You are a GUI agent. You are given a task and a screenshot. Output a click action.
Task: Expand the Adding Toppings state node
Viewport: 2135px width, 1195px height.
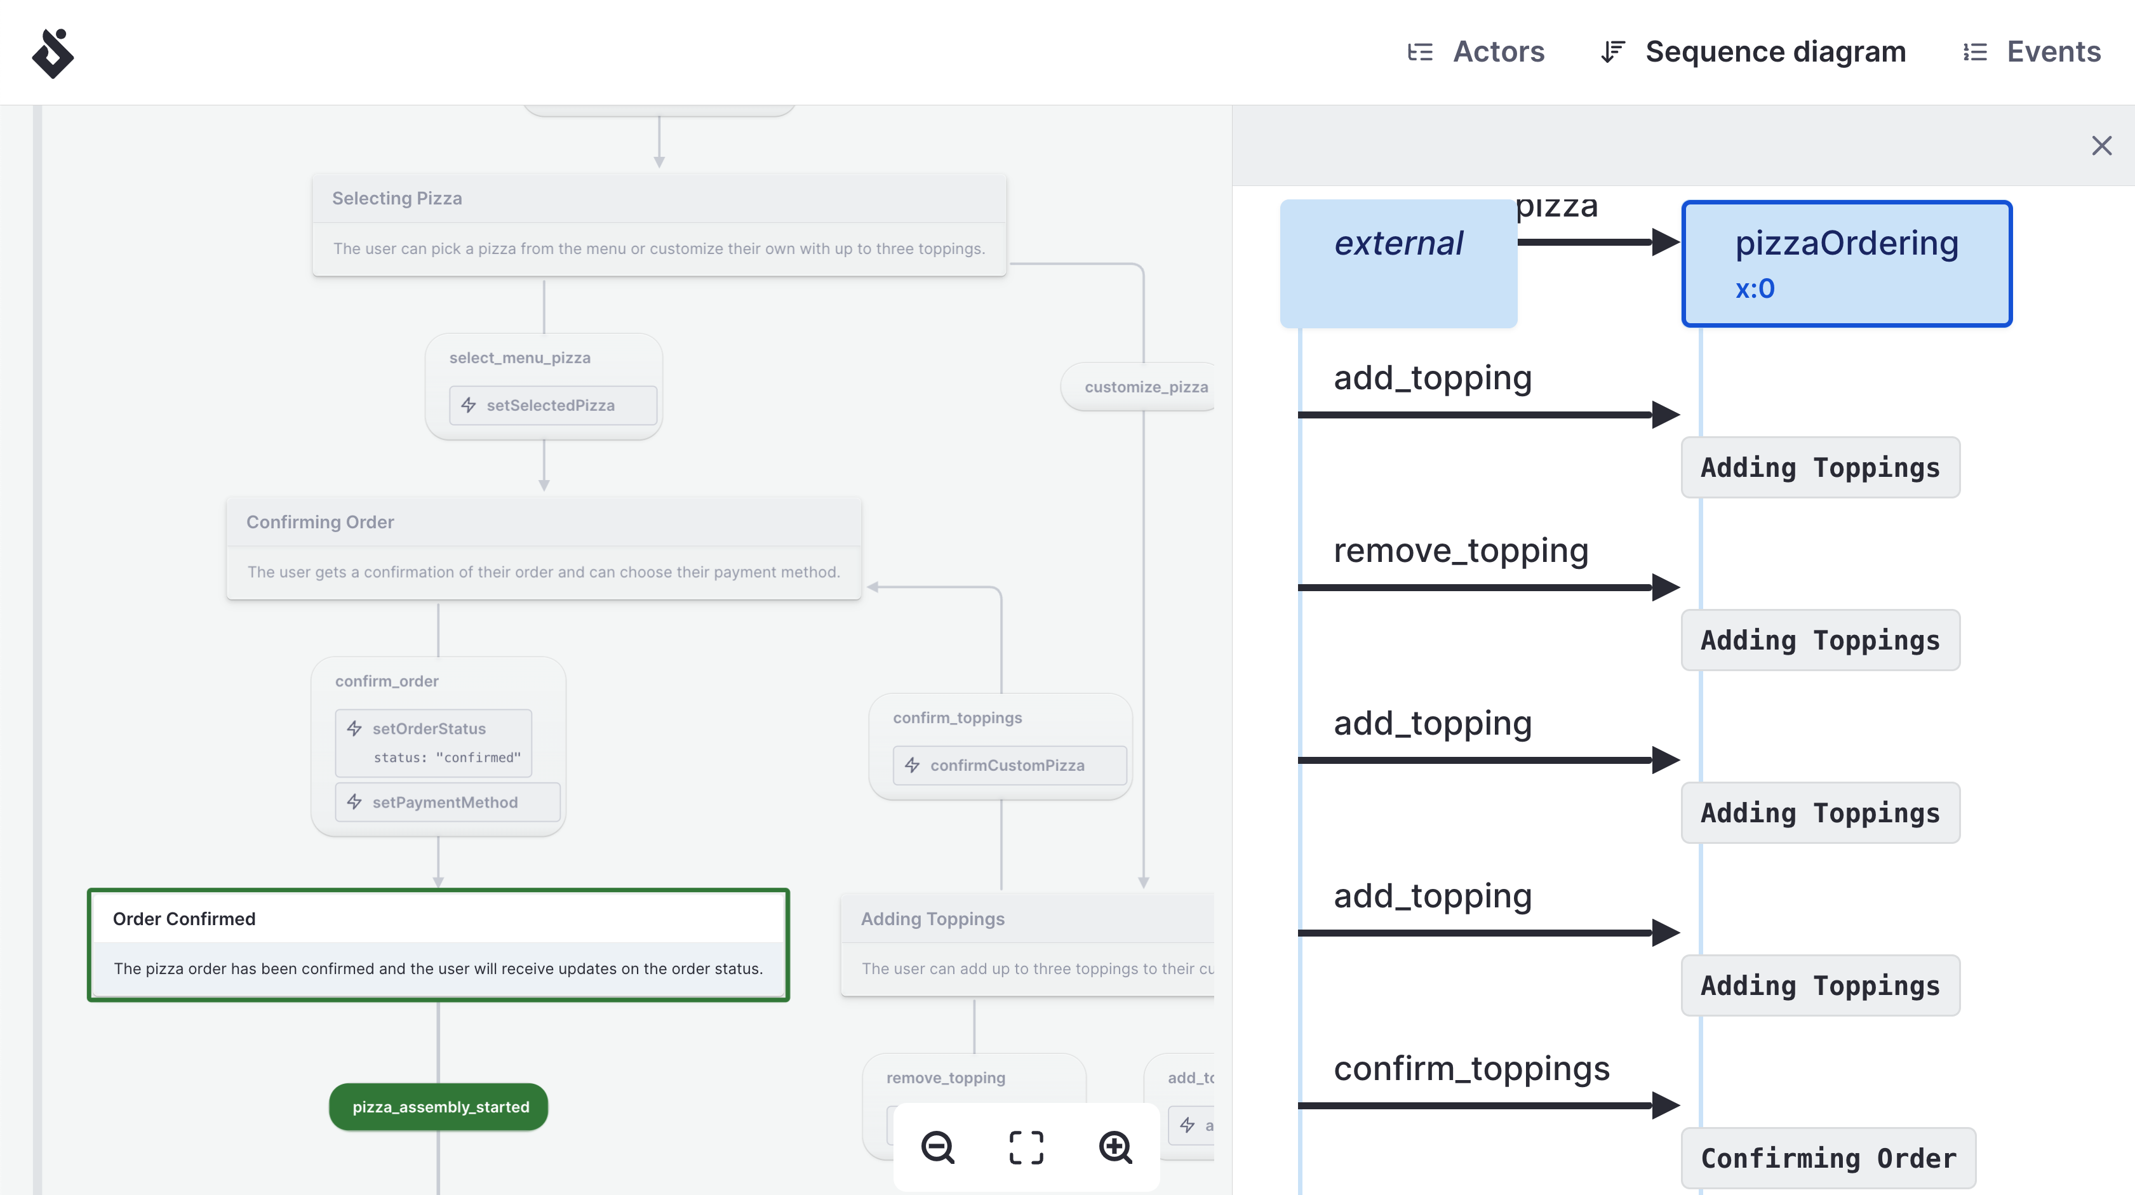pos(933,918)
